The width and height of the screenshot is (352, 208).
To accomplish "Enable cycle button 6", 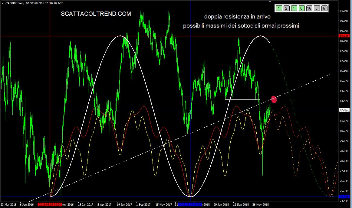I will (x=324, y=8).
